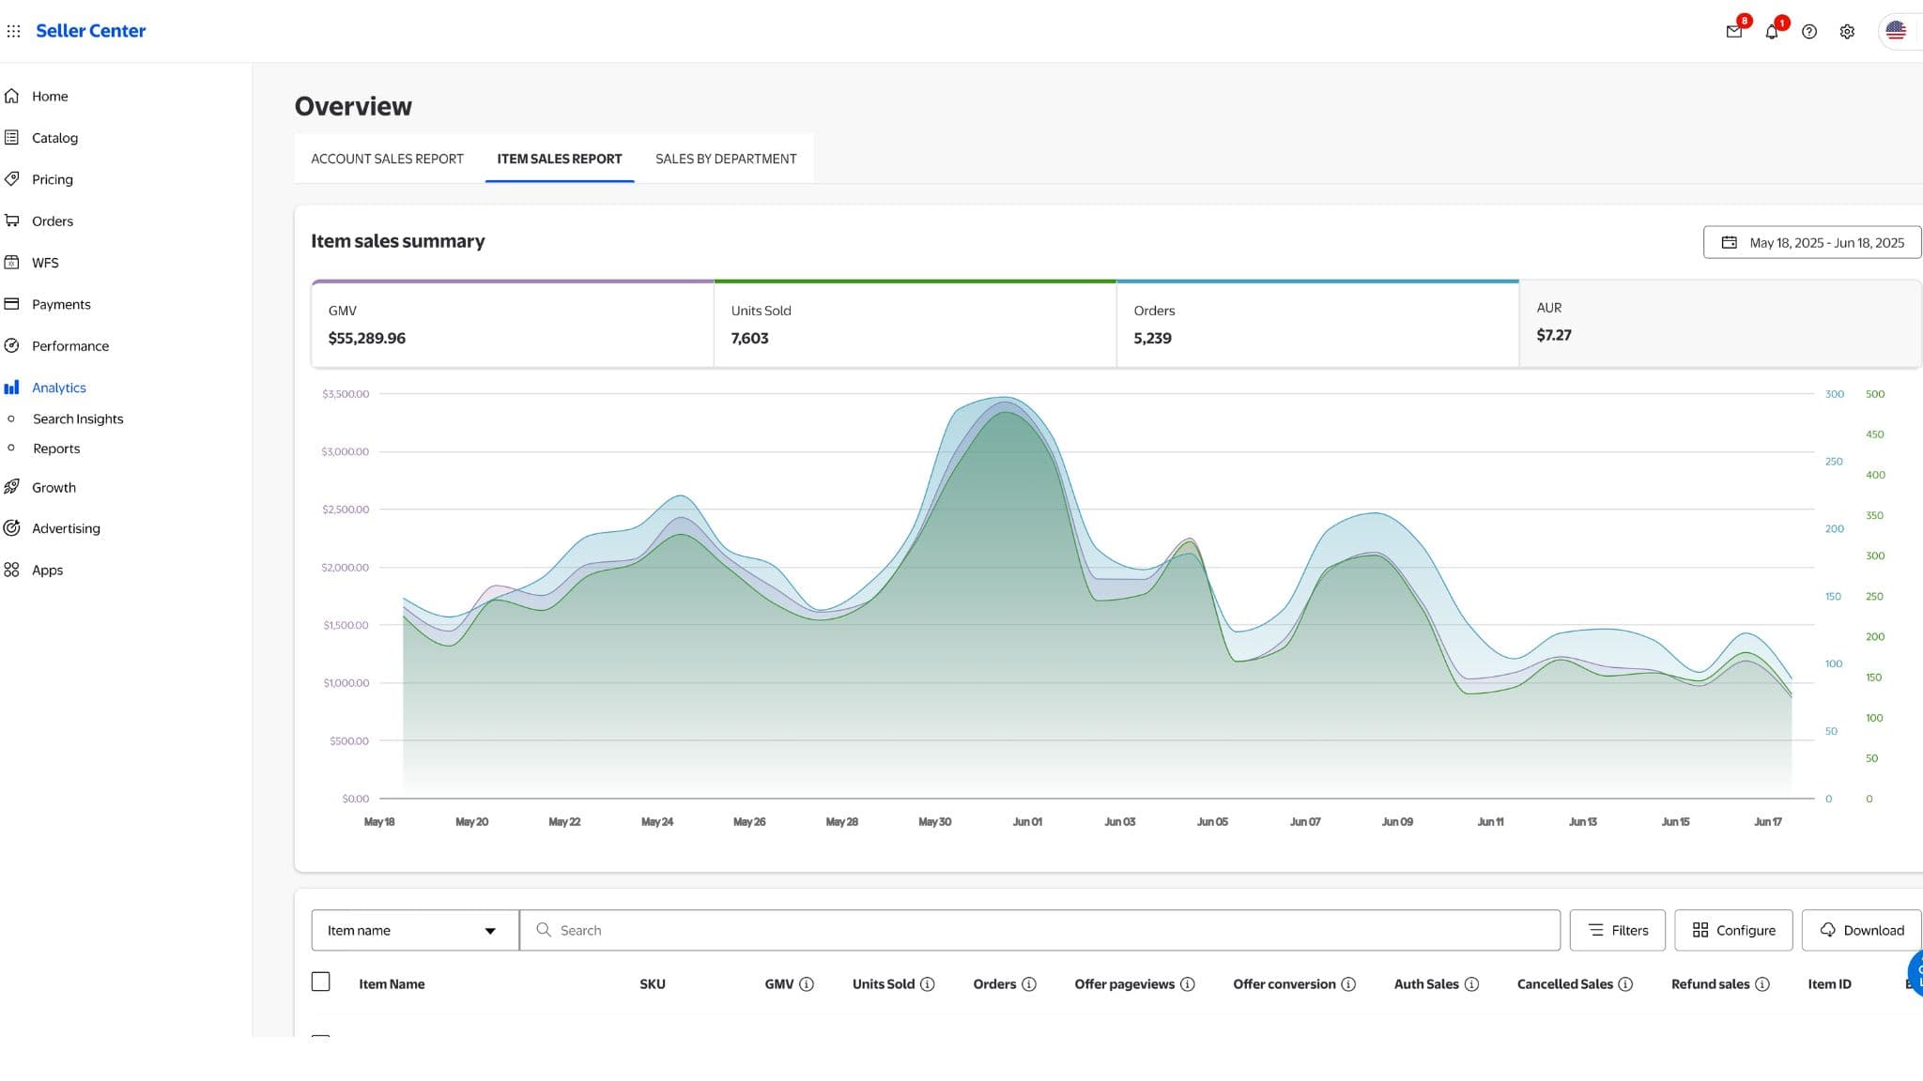Click the Catalog list icon
The height and width of the screenshot is (1081, 1923).
[11, 137]
